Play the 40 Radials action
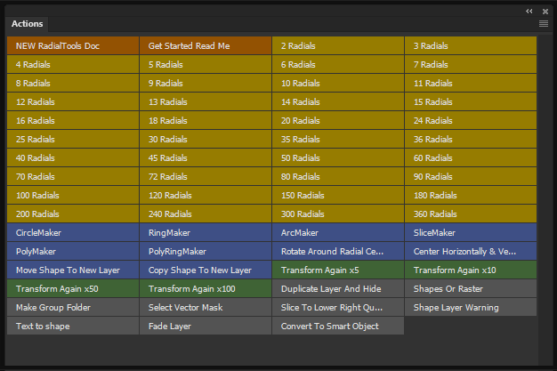The image size is (557, 371). point(73,157)
